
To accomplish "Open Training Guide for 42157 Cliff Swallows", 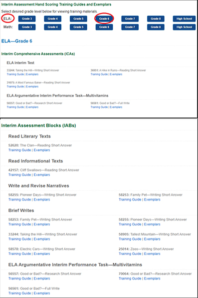I will pyautogui.click(x=19, y=175).
